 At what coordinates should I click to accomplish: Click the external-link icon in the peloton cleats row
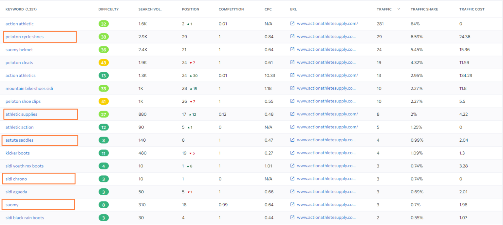292,62
